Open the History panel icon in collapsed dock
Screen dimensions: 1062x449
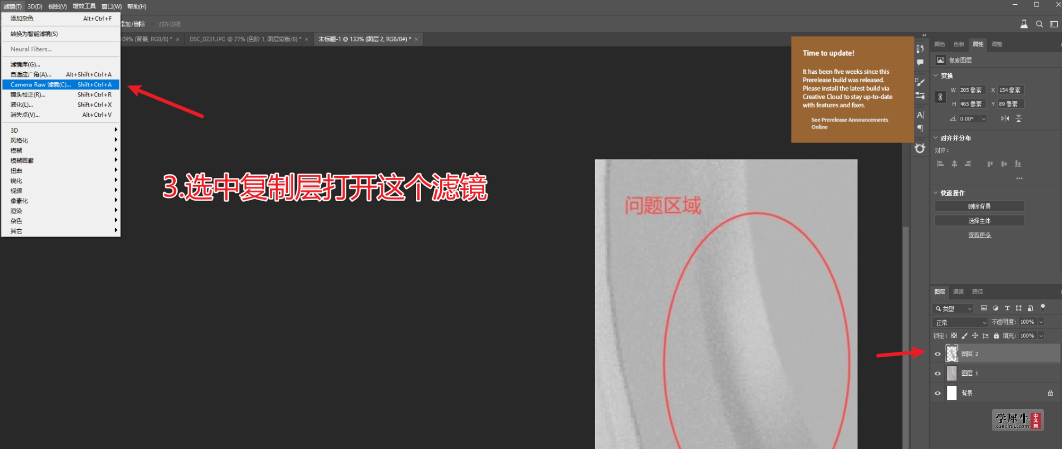click(920, 49)
